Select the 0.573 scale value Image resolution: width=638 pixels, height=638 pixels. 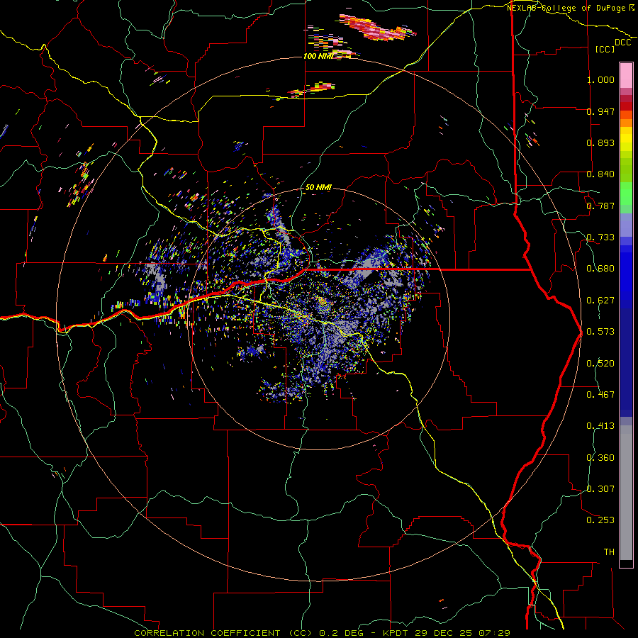point(600,332)
